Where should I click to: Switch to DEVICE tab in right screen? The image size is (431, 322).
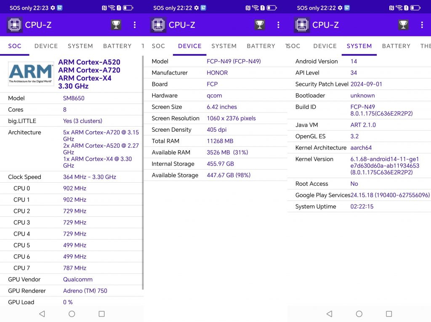pos(325,46)
